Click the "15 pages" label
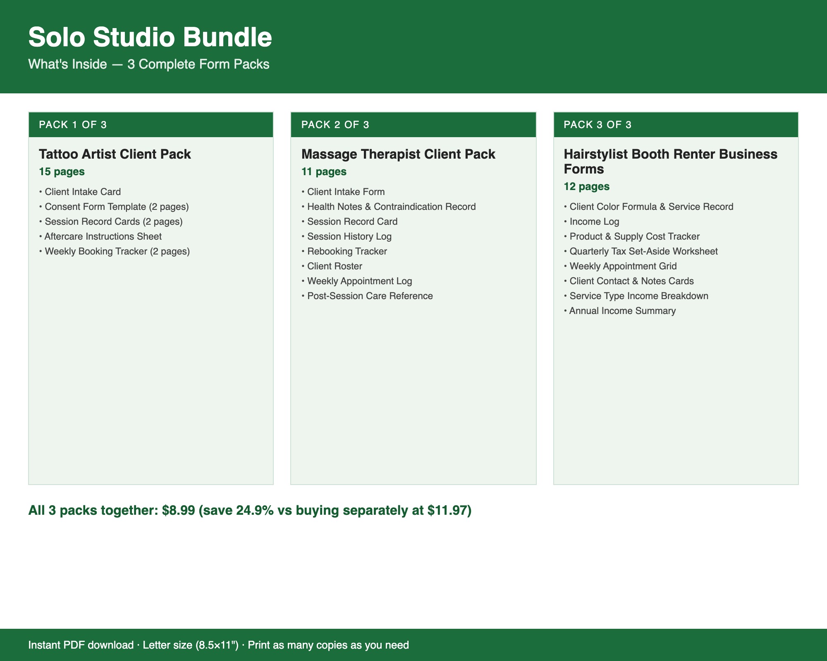This screenshot has width=827, height=661. pos(62,171)
